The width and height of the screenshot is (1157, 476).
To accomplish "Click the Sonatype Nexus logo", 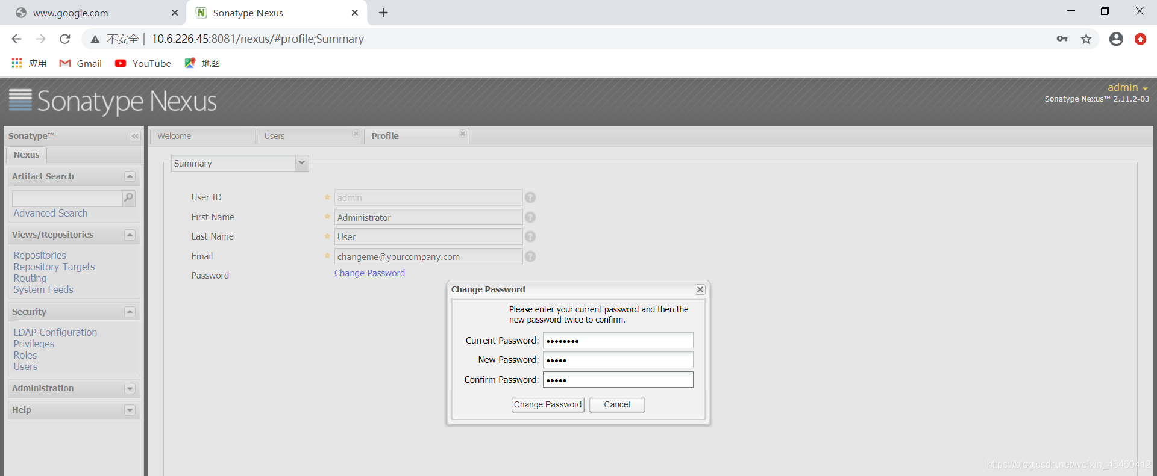I will coord(113,101).
